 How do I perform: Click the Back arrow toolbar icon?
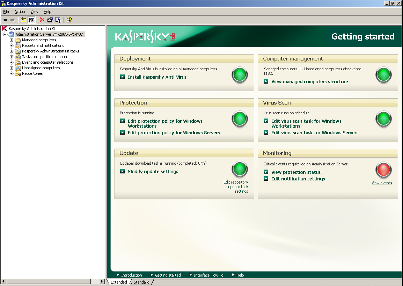(x=5, y=20)
